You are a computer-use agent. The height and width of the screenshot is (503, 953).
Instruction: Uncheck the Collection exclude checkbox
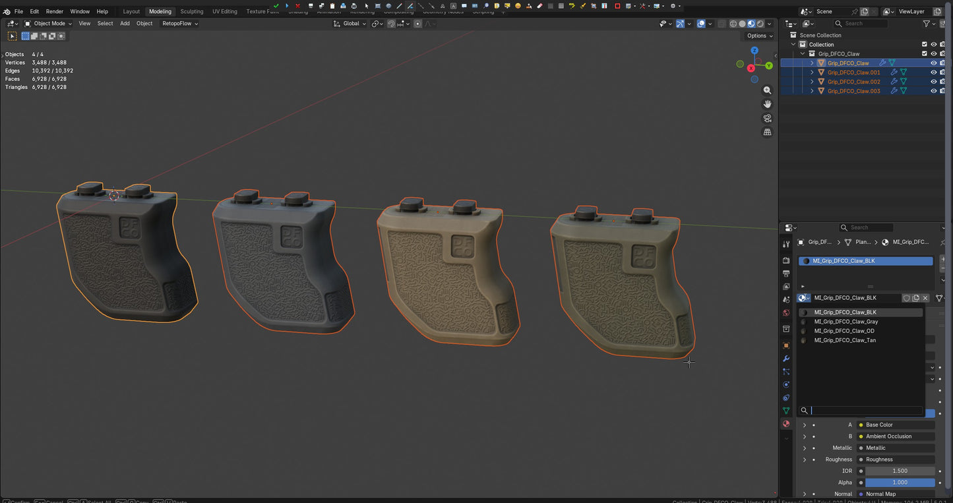tap(925, 45)
